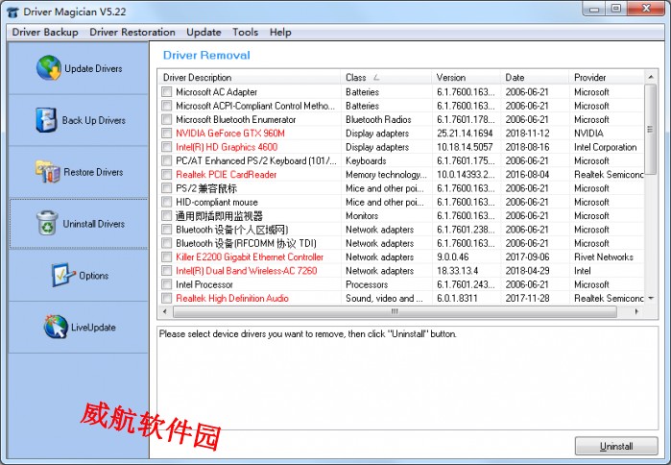
Task: Check the PC/AT Enhanced PS/2 Keyboard checkbox
Action: (167, 160)
